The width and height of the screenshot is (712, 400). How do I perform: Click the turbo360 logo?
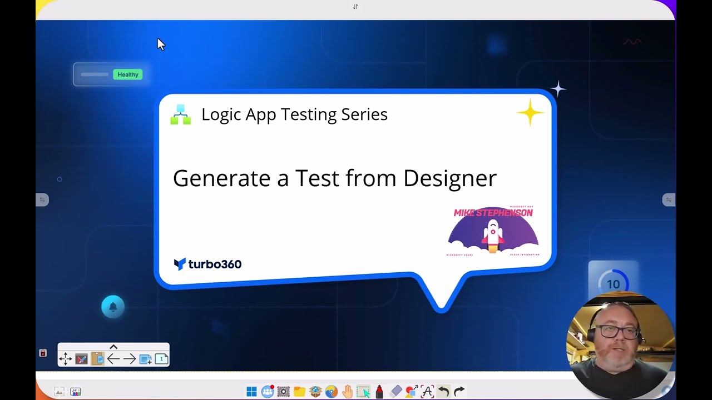(207, 264)
